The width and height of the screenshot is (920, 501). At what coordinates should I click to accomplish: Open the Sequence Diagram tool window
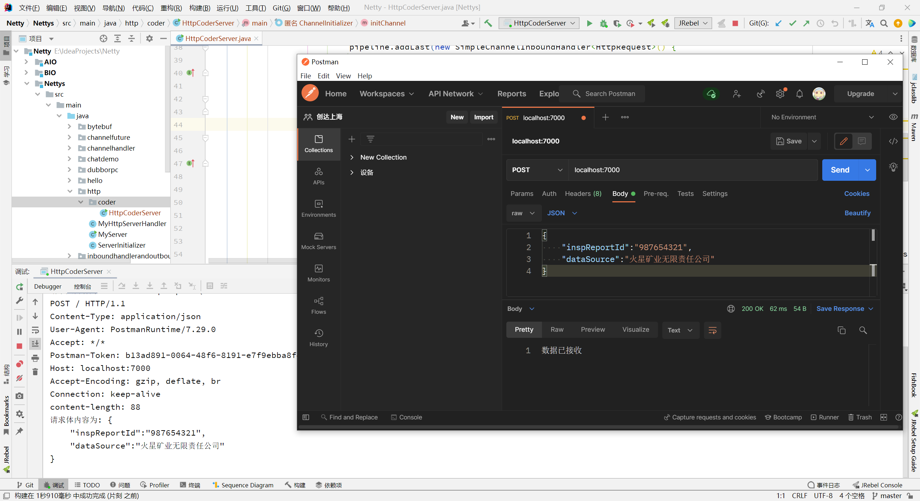(x=243, y=485)
